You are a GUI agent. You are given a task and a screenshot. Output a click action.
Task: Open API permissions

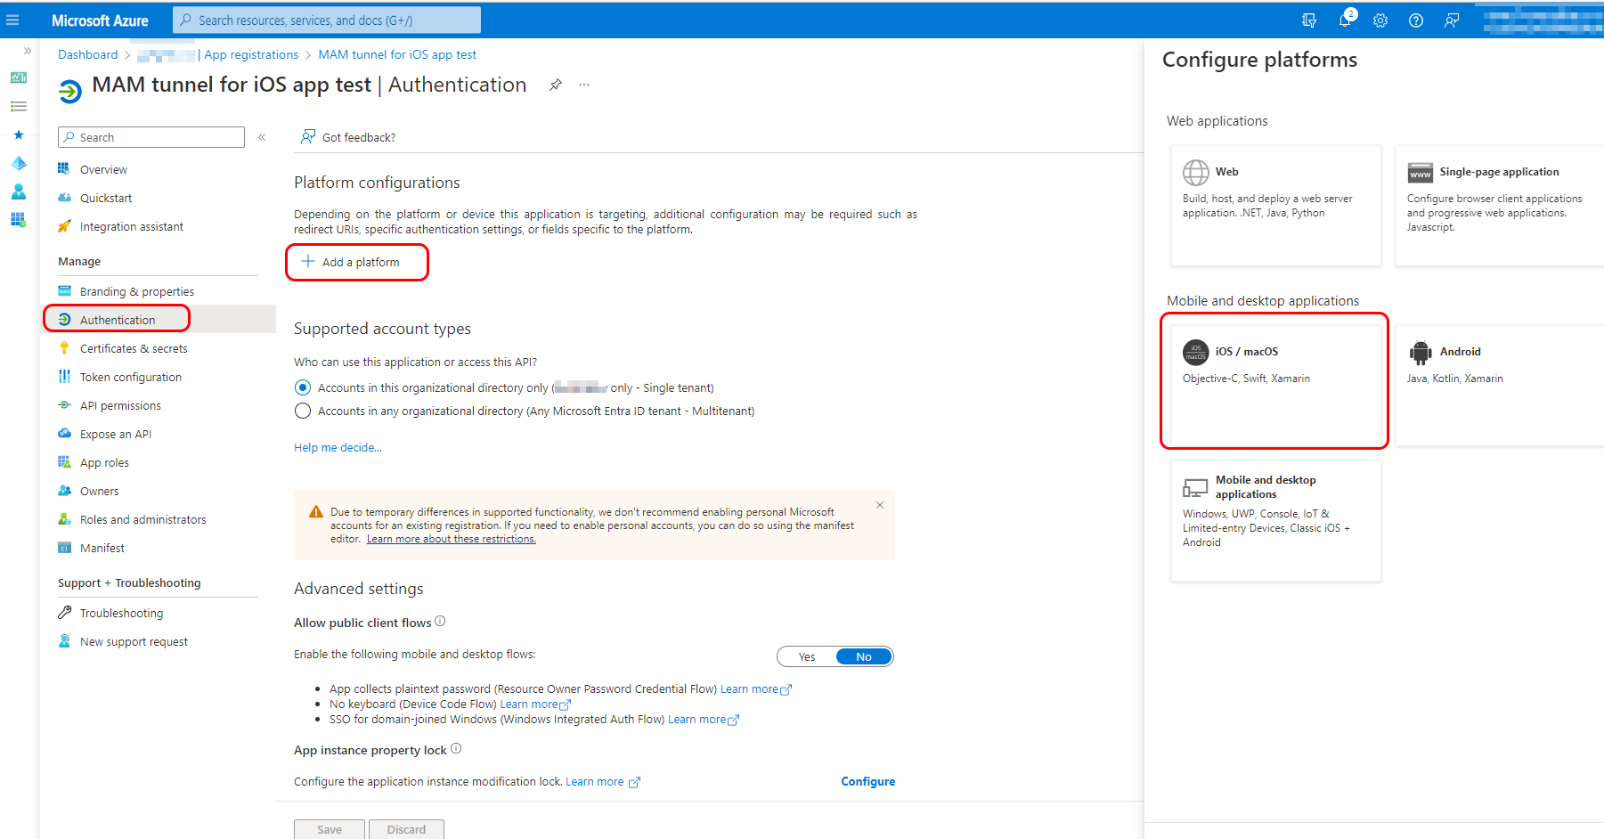pos(119,405)
